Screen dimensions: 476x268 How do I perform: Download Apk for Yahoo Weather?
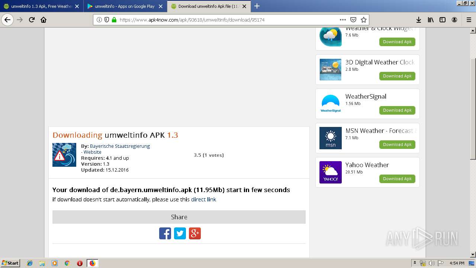pyautogui.click(x=397, y=179)
